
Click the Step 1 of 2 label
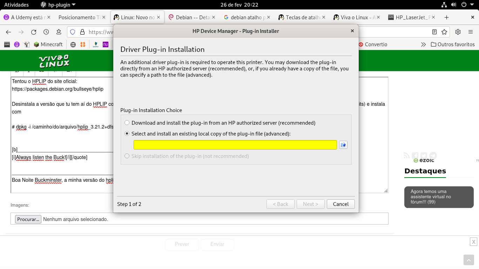[x=129, y=204]
